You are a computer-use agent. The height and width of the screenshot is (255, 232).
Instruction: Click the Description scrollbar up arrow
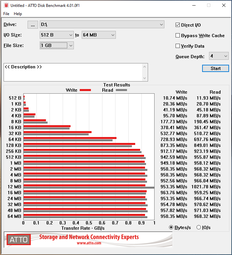(145, 67)
